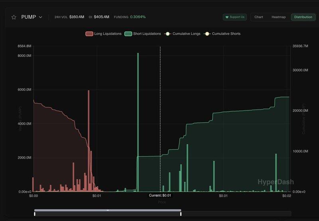Viewport: 319px width, 221px height.
Task: Click the center grip of the zoom slider
Action: coord(108,210)
